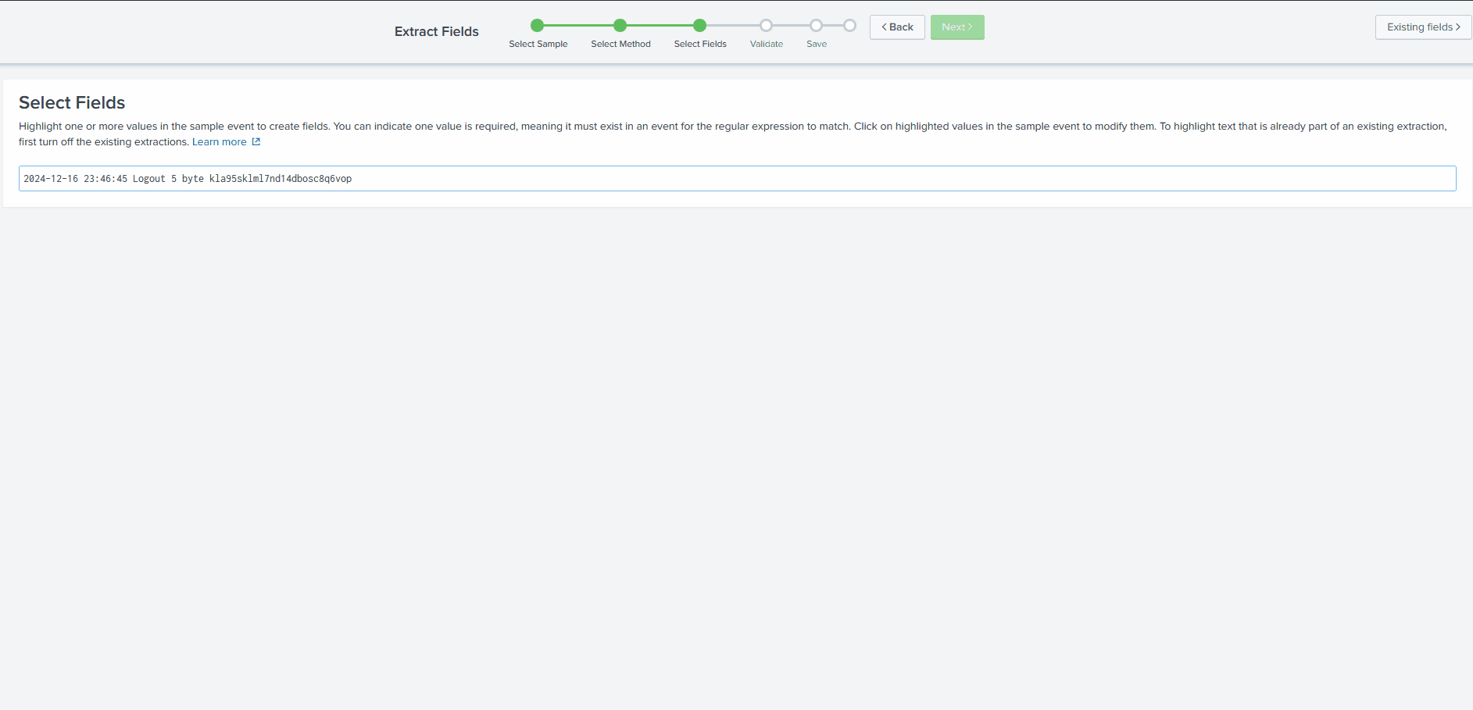
Task: Highlight the session ID kla95sklml7nd14dbosc8q6vop
Action: 280,178
